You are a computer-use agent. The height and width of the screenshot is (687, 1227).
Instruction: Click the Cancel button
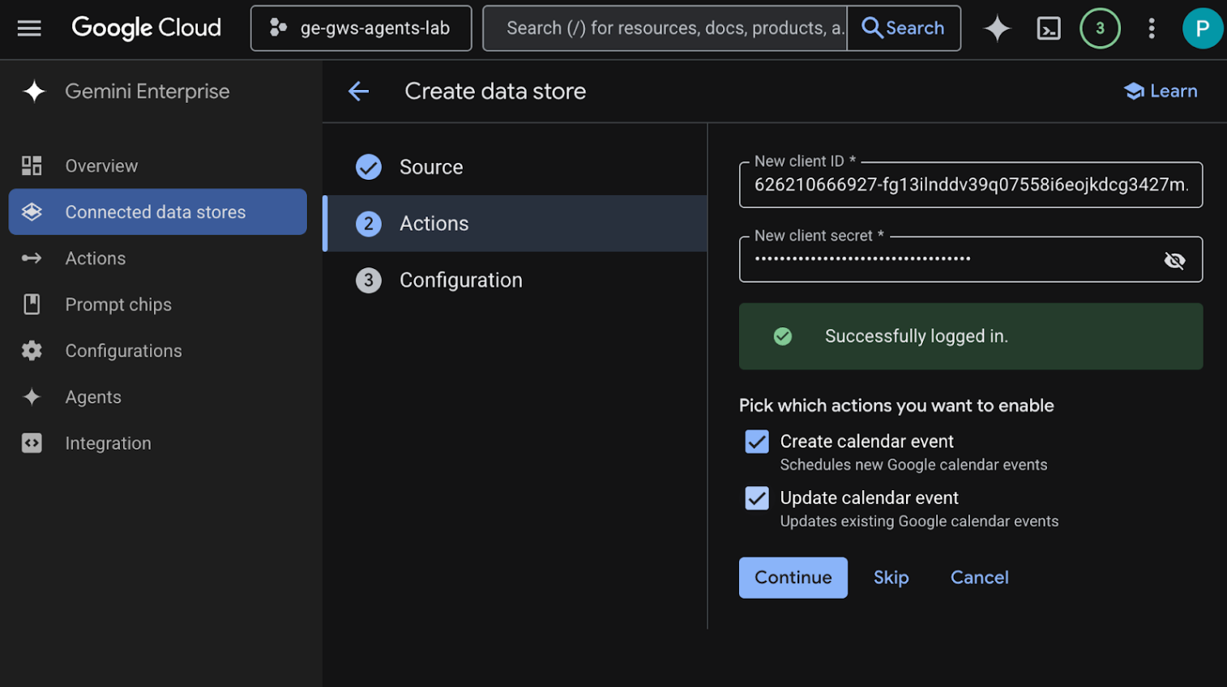click(x=979, y=578)
